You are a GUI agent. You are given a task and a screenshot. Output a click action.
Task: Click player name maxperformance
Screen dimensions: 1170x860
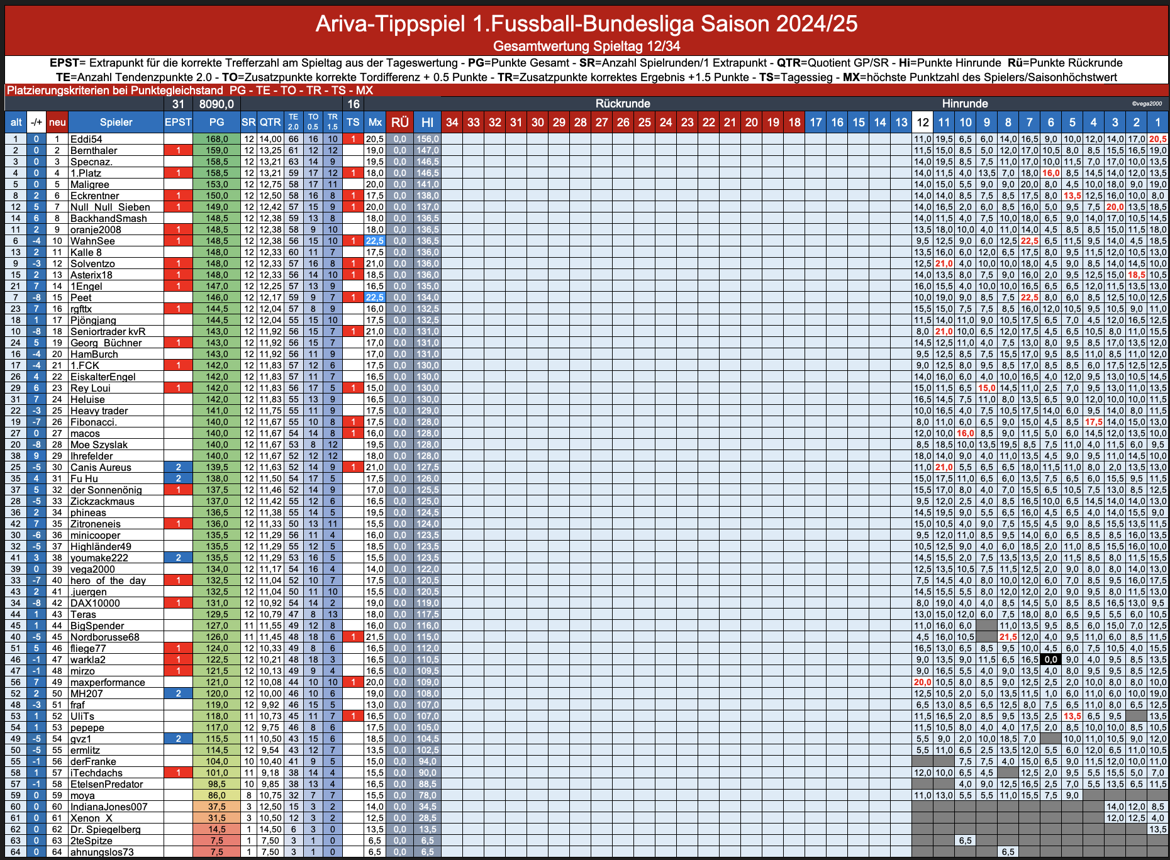(108, 682)
